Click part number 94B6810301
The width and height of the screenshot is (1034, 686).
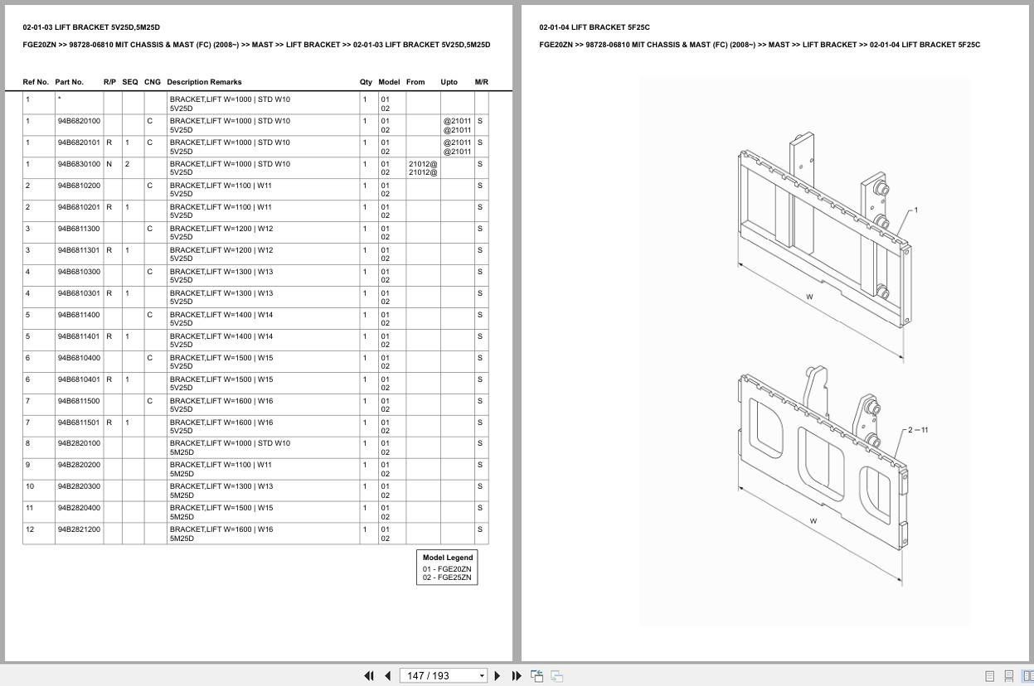(x=79, y=293)
